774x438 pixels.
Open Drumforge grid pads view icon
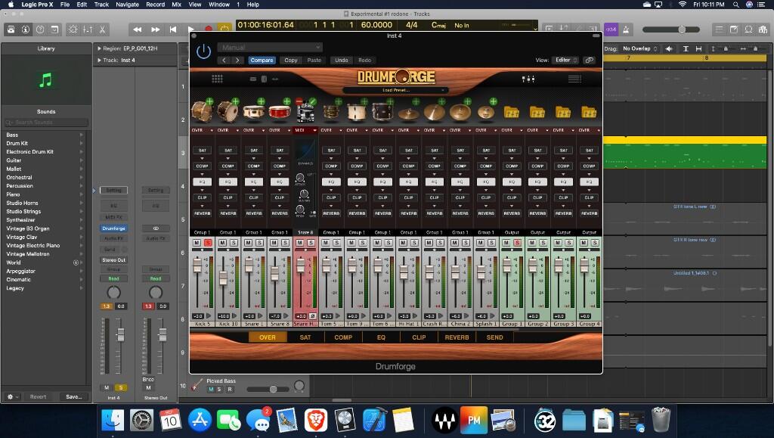(x=217, y=79)
